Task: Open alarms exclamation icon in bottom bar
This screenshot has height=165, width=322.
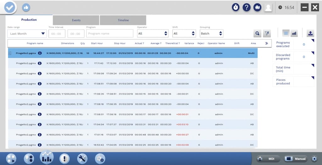Action: (x=64, y=158)
